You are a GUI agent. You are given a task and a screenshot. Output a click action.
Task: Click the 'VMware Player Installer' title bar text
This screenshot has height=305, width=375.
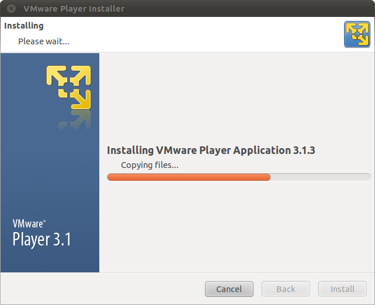coord(74,9)
